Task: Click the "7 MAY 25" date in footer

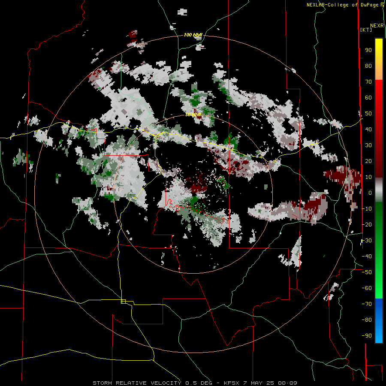Action: pyautogui.click(x=259, y=383)
